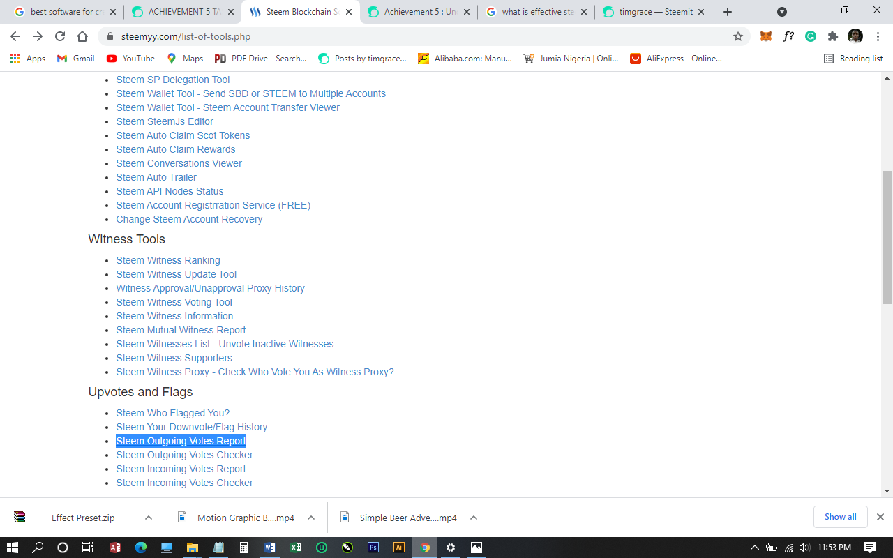The height and width of the screenshot is (558, 893).
Task: Open uTorrent from the taskbar
Action: pos(321,547)
